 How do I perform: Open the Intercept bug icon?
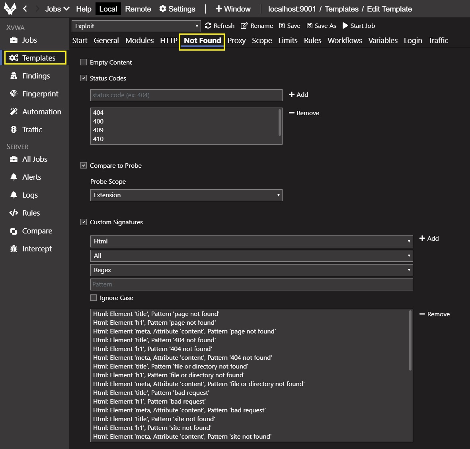[x=14, y=249]
